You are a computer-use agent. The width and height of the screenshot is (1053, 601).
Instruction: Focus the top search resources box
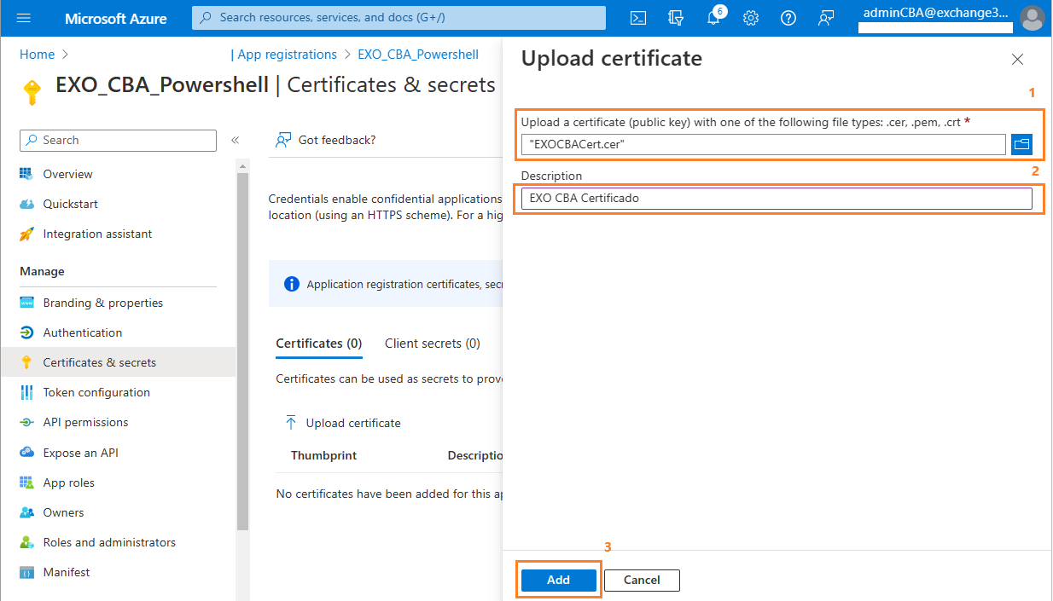(x=399, y=18)
